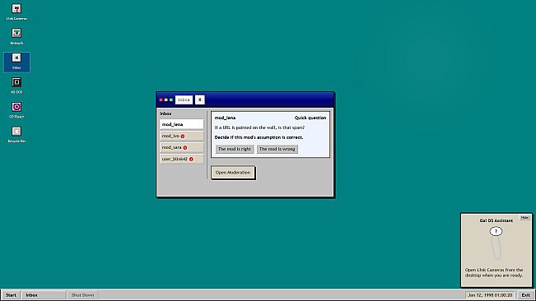Click the assistant question mark bubble
536x301 pixels.
[x=496, y=231]
